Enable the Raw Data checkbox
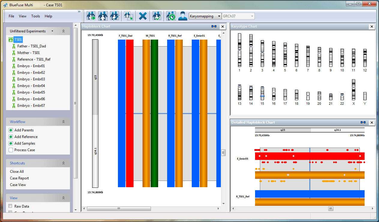 click(11, 206)
